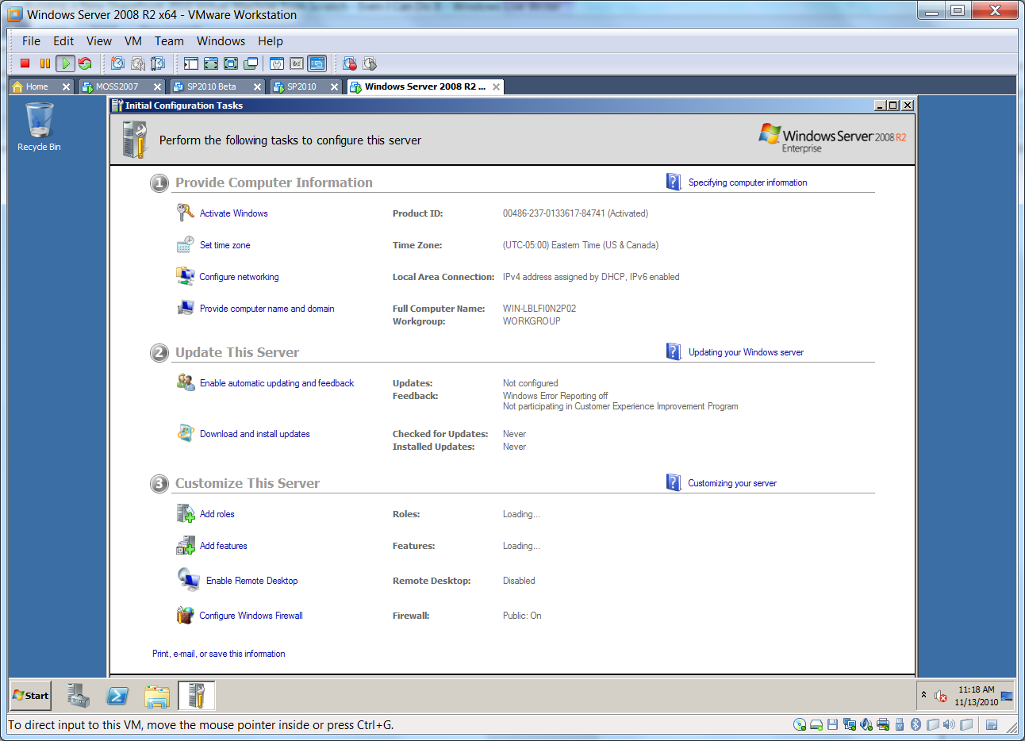Viewport: 1025px width, 741px height.
Task: Click the red Power Off VM button
Action: coord(25,63)
